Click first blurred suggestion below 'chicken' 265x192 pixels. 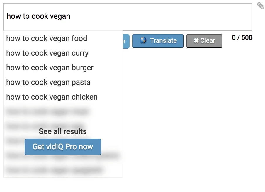tap(47, 112)
